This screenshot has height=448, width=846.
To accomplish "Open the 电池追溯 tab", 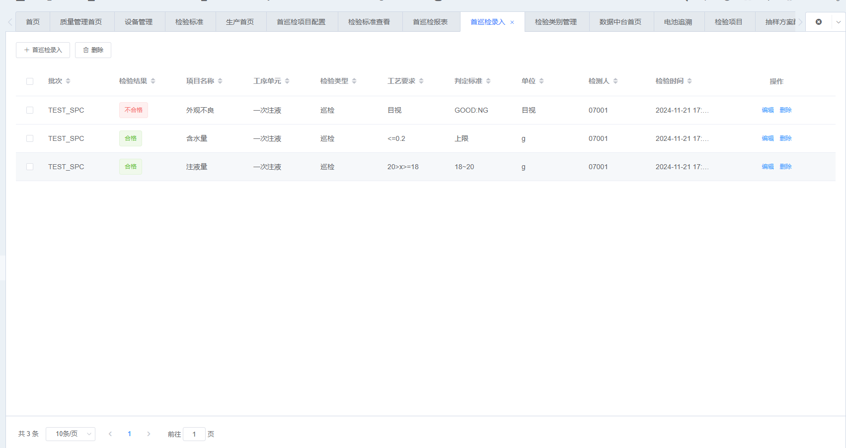I will 678,22.
